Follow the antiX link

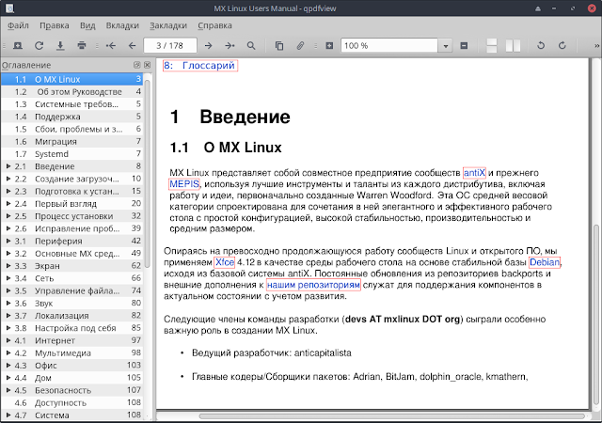(474, 173)
